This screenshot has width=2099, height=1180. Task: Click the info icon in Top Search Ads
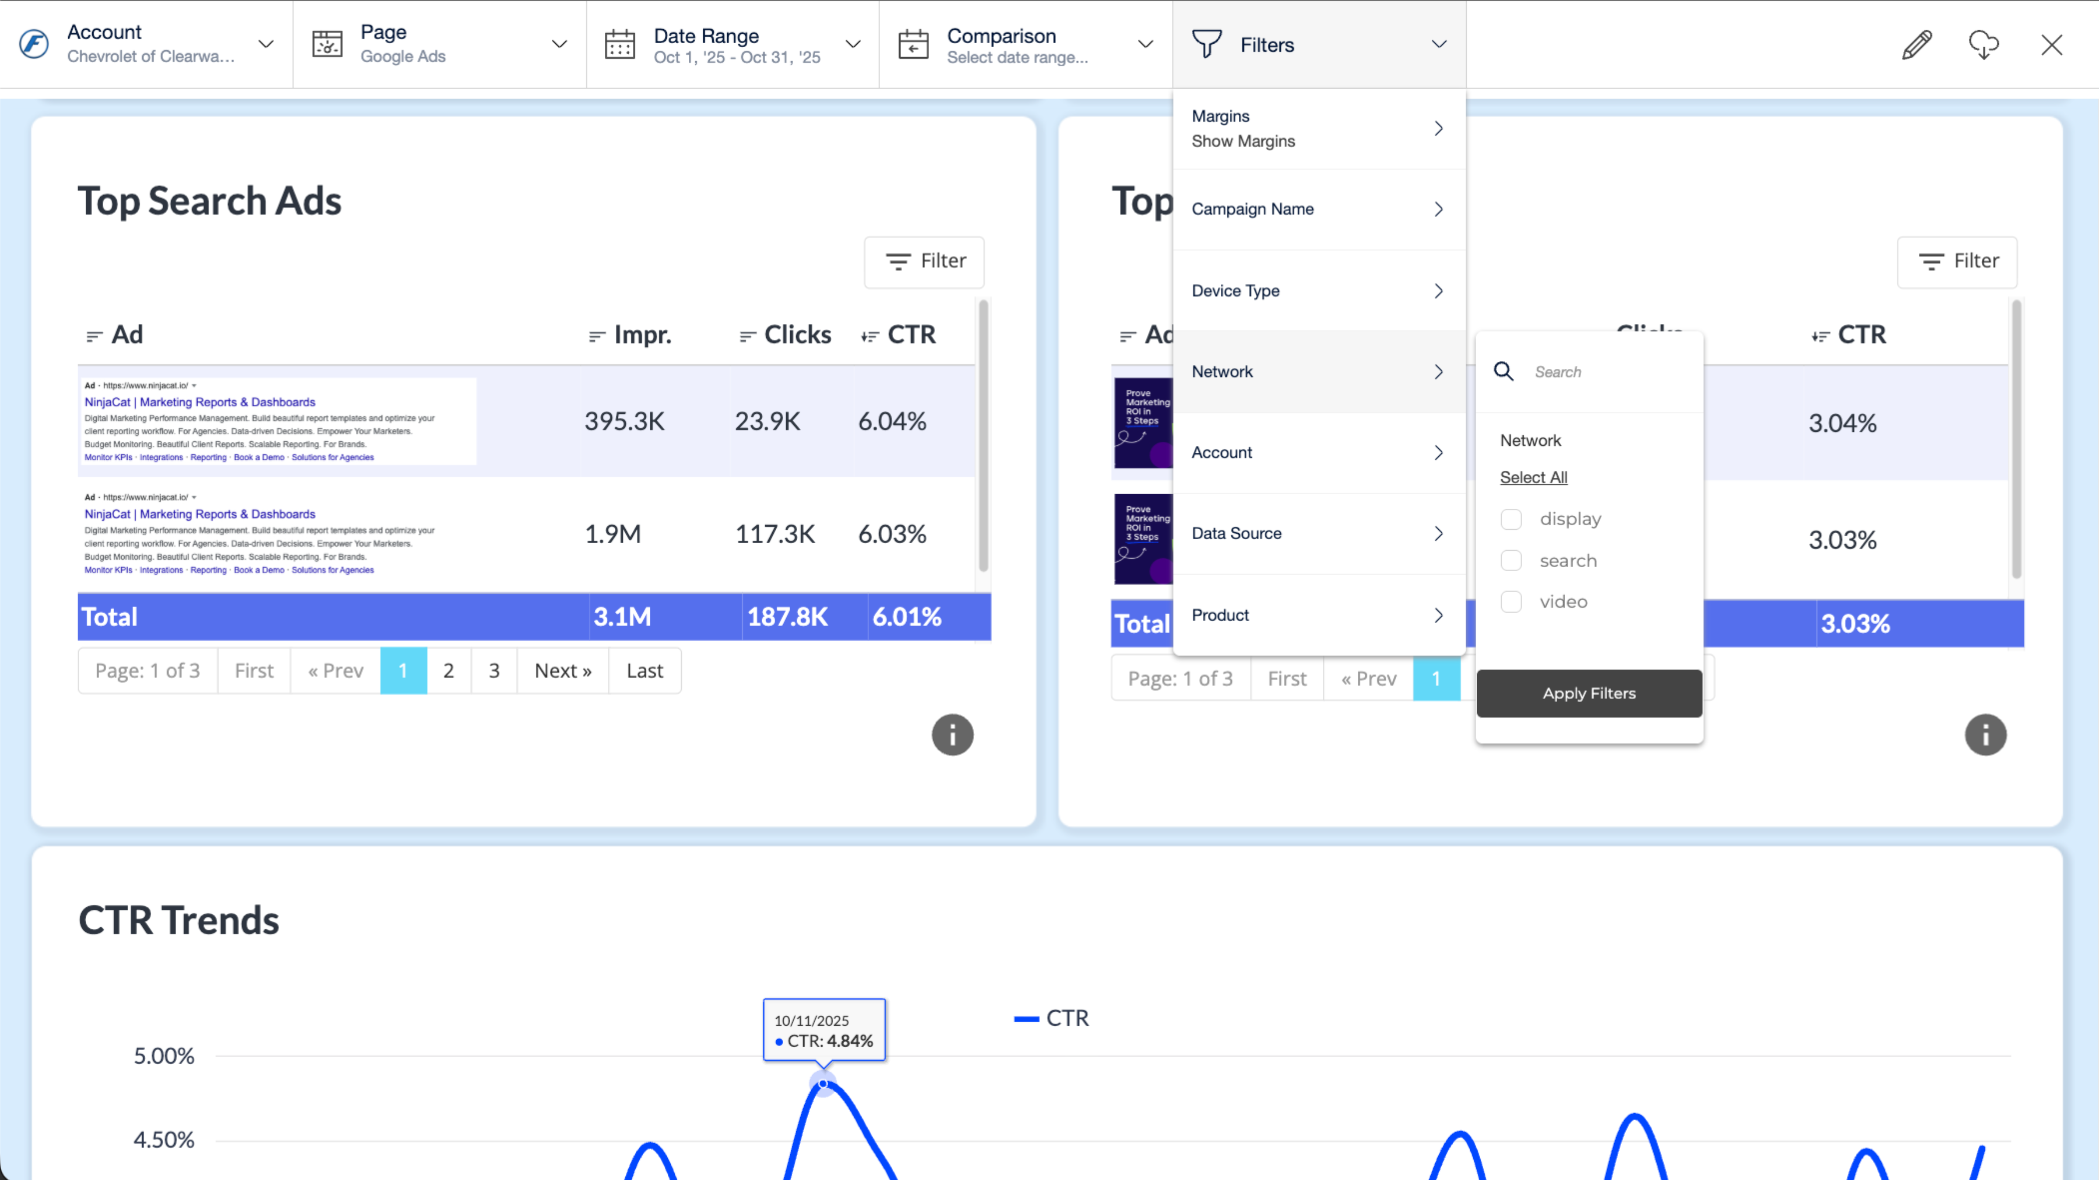click(x=952, y=735)
